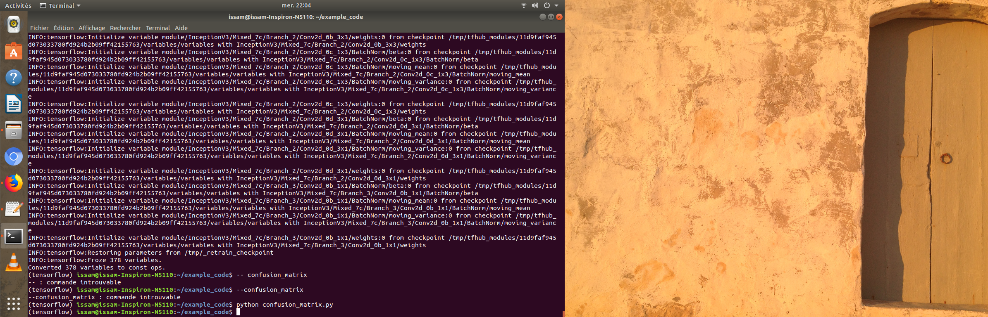Open the Fichier menu
Image resolution: width=988 pixels, height=317 pixels.
(39, 28)
